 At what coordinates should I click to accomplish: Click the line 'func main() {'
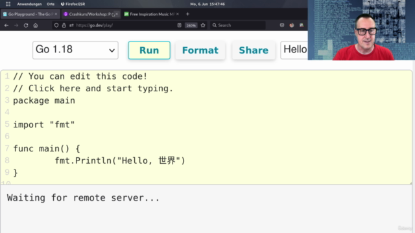click(47, 149)
